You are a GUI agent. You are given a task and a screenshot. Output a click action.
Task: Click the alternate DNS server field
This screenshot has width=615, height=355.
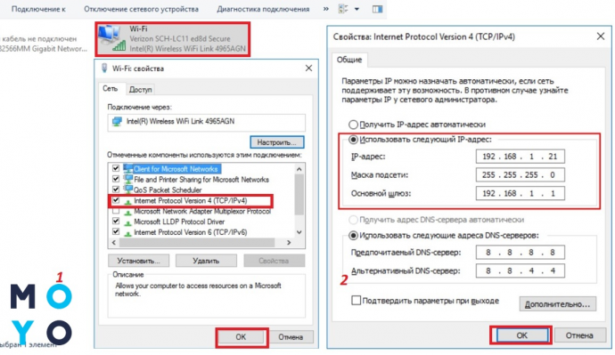click(521, 270)
